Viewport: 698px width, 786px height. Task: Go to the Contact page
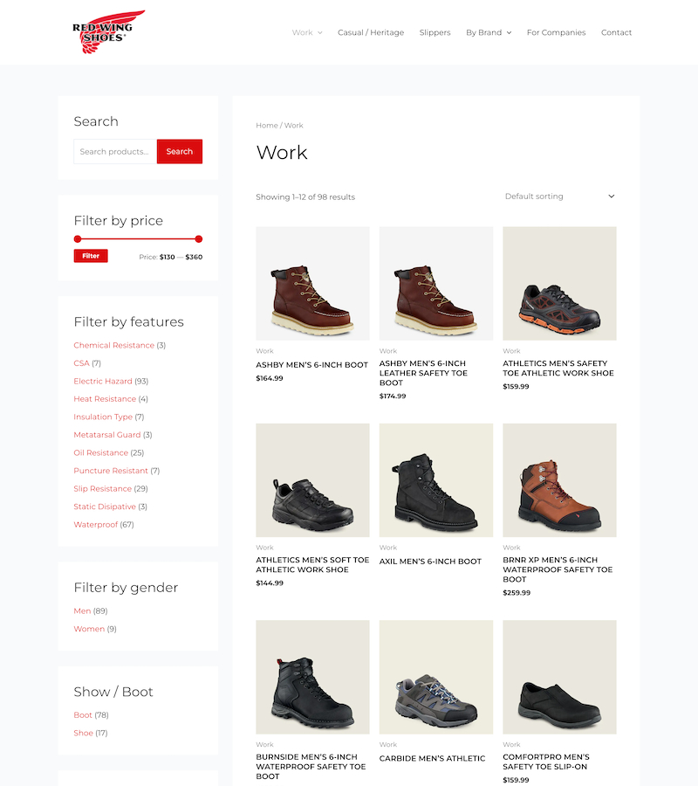(x=616, y=32)
